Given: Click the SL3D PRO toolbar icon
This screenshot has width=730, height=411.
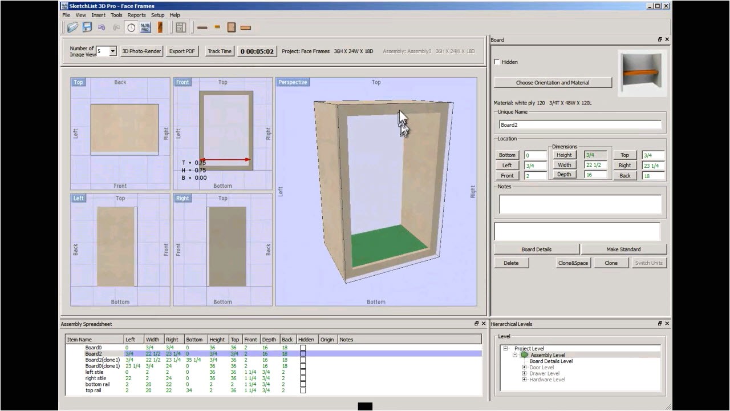Looking at the screenshot, I should coord(145,27).
